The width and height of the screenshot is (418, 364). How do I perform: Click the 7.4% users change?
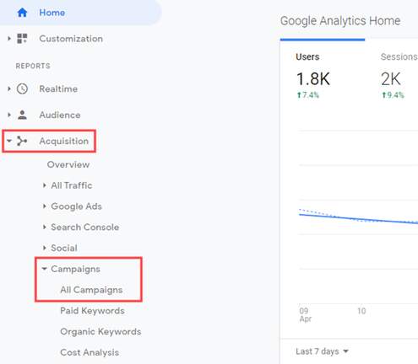click(x=308, y=95)
